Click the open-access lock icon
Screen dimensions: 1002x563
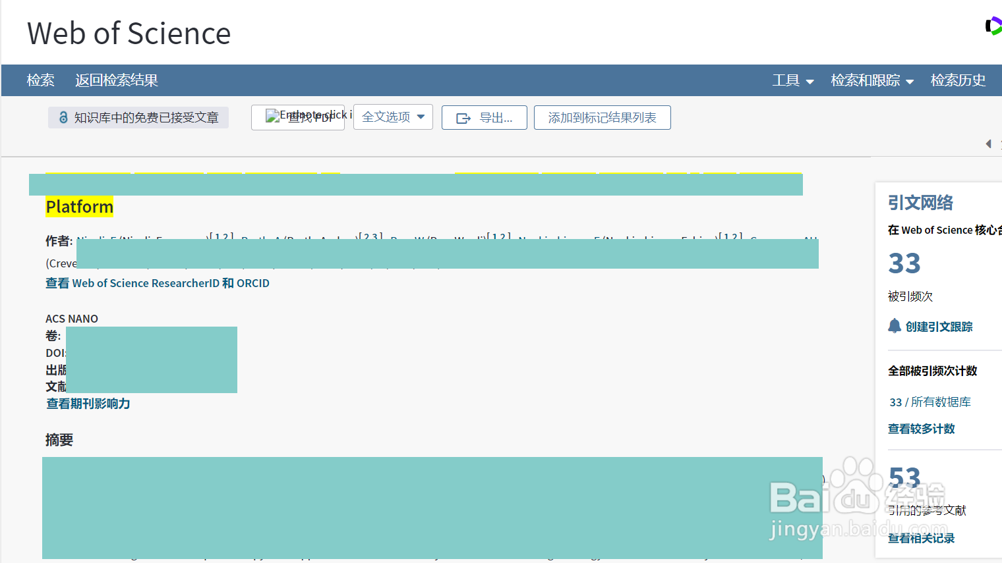[63, 117]
